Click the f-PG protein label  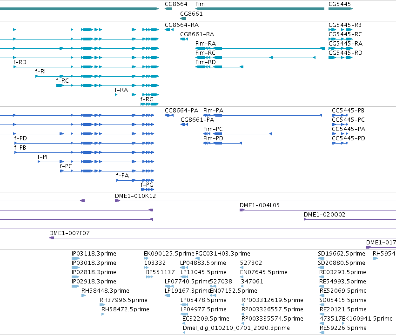click(x=147, y=185)
